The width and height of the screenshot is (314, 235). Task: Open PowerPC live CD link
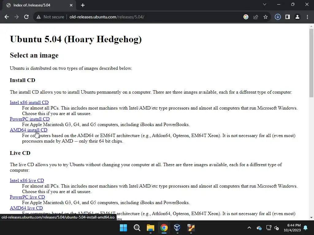[27, 197]
